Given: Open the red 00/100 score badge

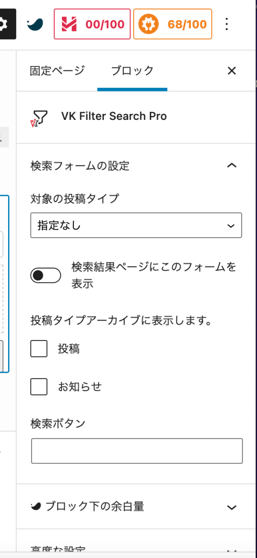Looking at the screenshot, I should (92, 24).
